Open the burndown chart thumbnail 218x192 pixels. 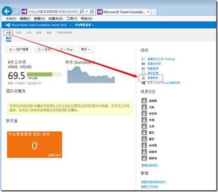[91, 75]
